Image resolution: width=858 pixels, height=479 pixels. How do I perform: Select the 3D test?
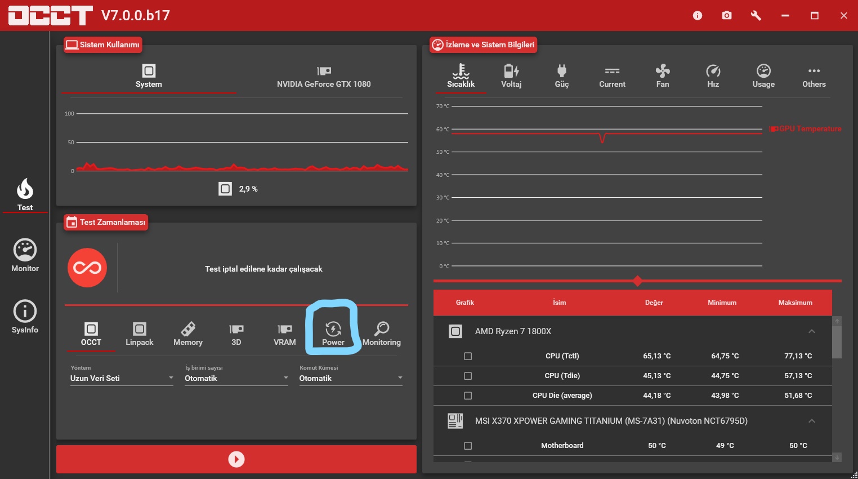click(236, 334)
